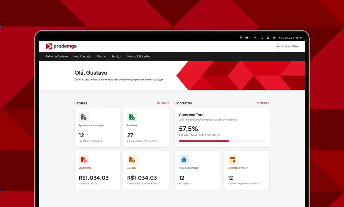Click the blue Total de contratos icon

tap(184, 160)
